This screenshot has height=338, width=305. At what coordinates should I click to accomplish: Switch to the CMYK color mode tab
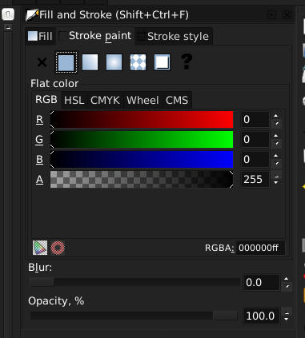(x=105, y=101)
